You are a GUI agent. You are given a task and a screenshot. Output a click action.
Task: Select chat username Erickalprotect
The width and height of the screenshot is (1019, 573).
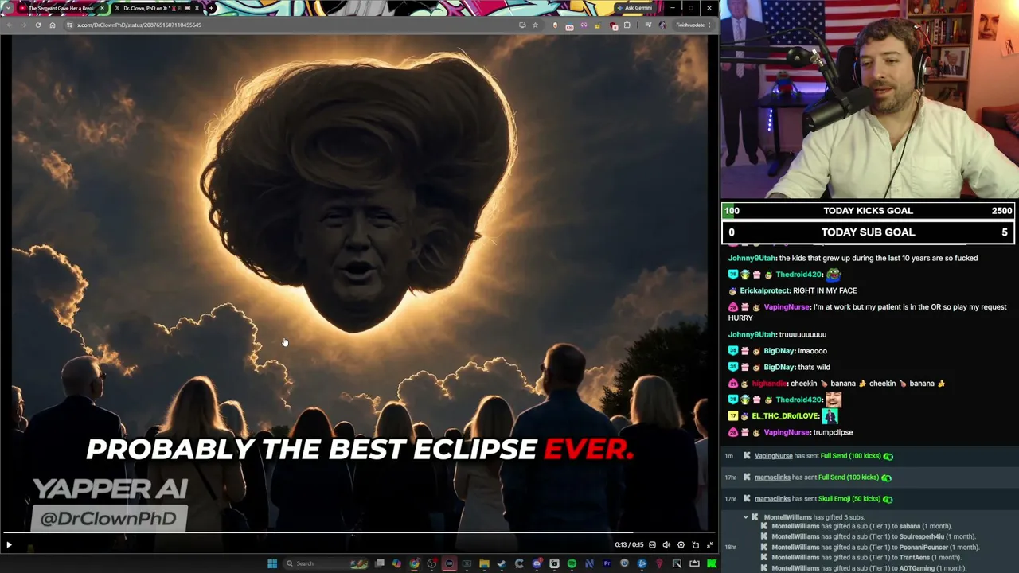coord(765,291)
